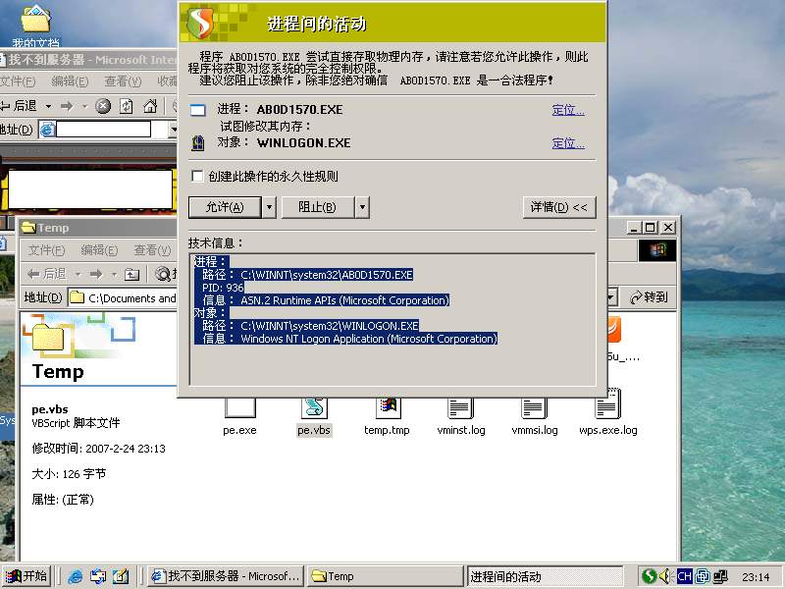
Task: Click green security tray icon
Action: coord(649,576)
